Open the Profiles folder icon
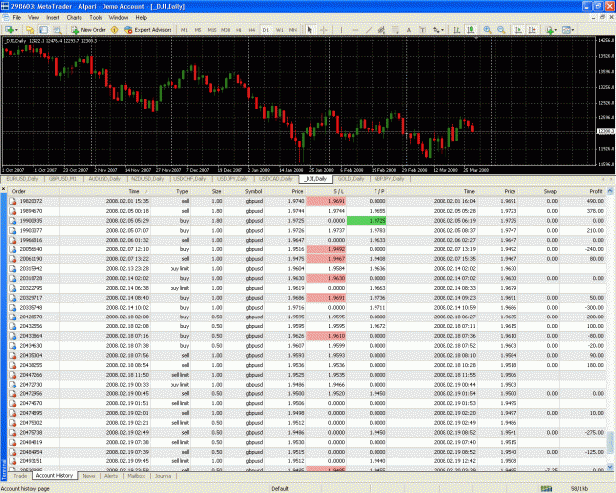Viewport: 616px width, 493px height. (x=31, y=30)
